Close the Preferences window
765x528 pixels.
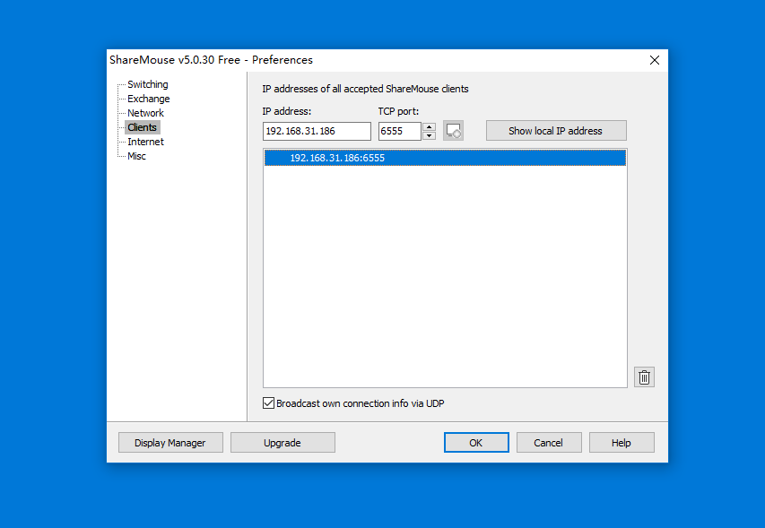click(655, 60)
